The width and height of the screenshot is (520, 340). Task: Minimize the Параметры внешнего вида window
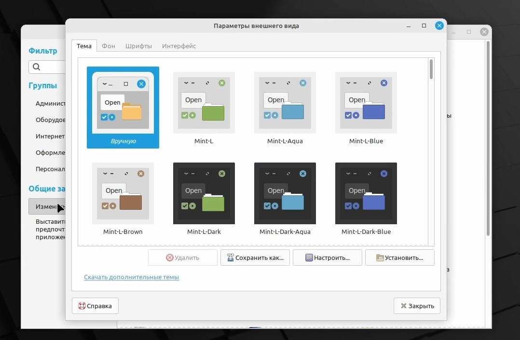[x=409, y=26]
